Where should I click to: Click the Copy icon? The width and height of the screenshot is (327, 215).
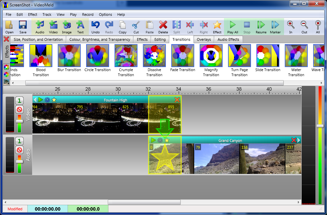coord(122,27)
